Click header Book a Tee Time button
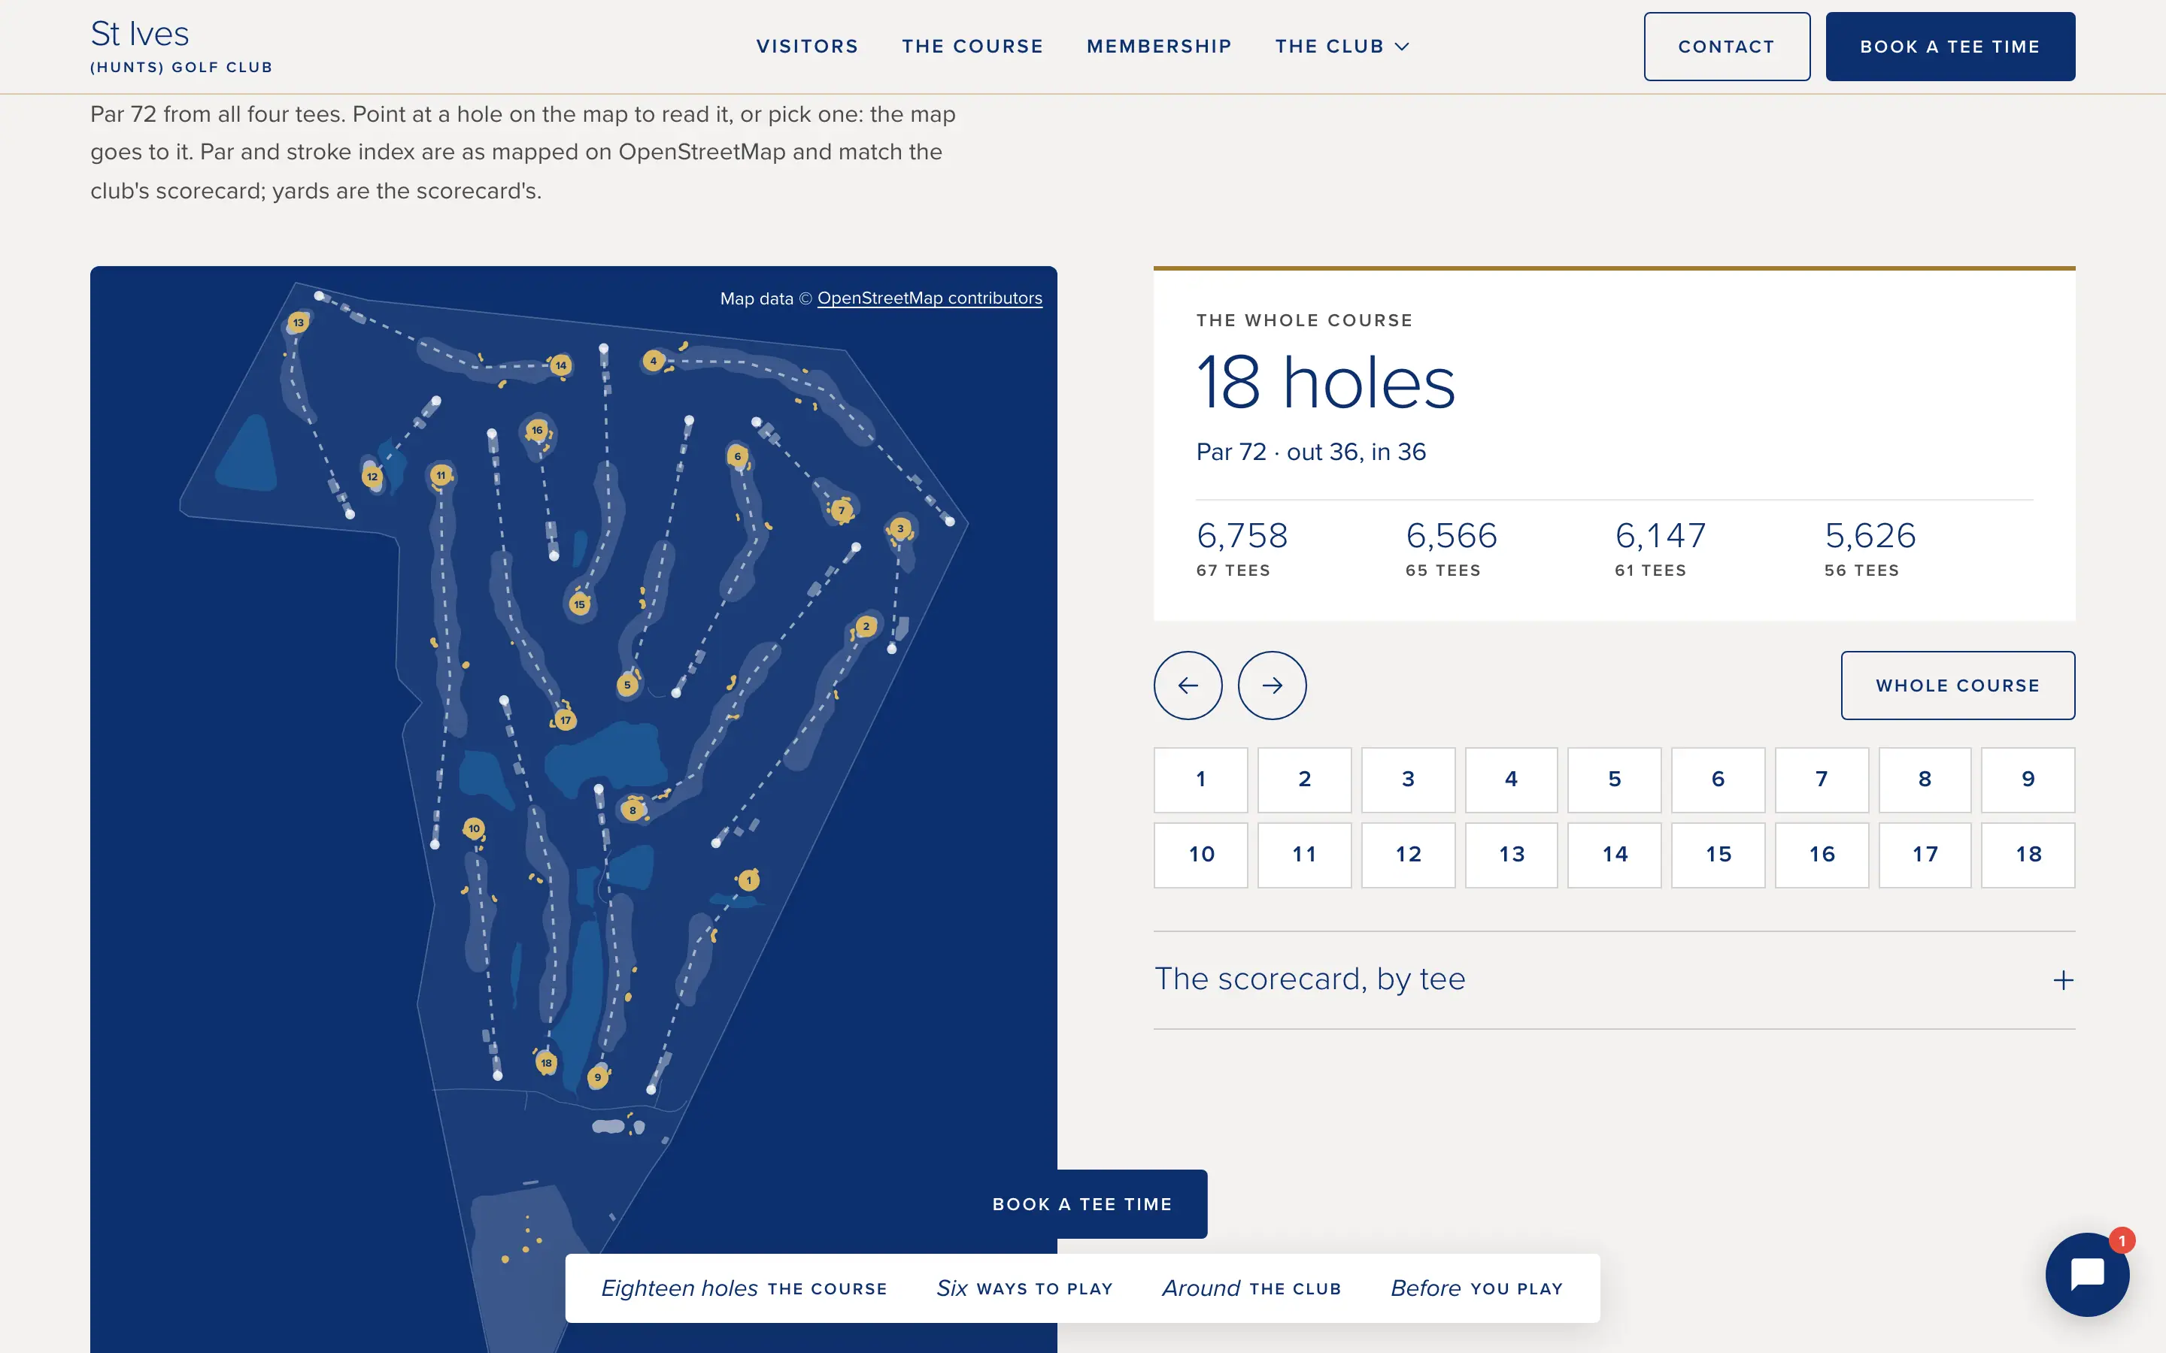This screenshot has width=2166, height=1353. 1950,47
